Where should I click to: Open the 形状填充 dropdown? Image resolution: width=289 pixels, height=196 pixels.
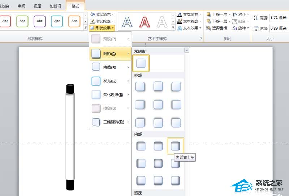tap(102, 14)
